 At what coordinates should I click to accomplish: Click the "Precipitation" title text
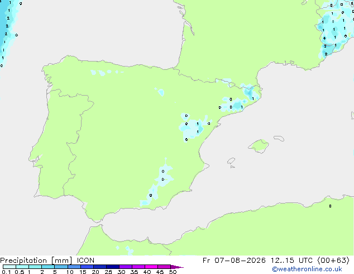23,261
